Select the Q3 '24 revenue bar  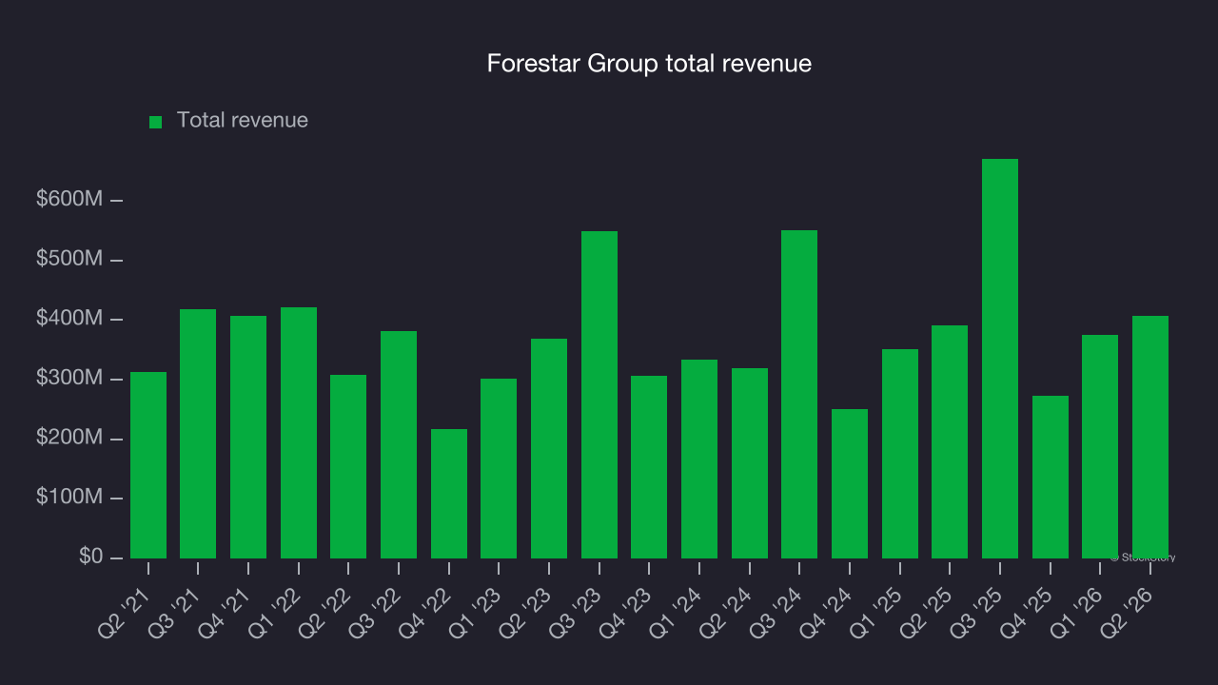tap(799, 394)
